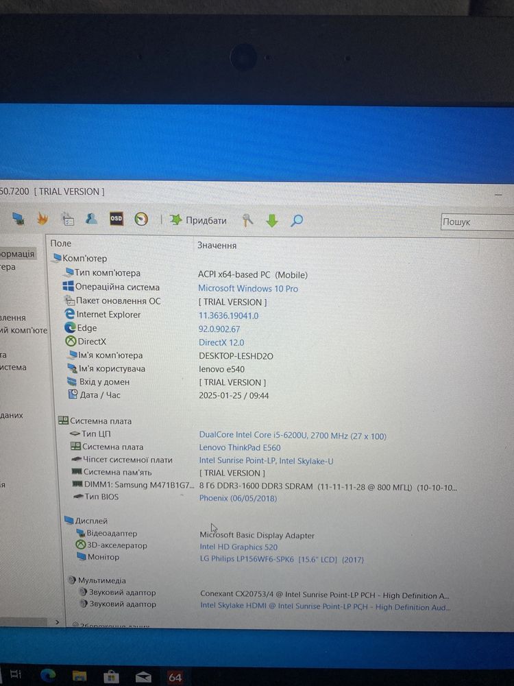The image size is (514, 686).
Task: Open the DirectX 12.0 link
Action: [x=221, y=342]
